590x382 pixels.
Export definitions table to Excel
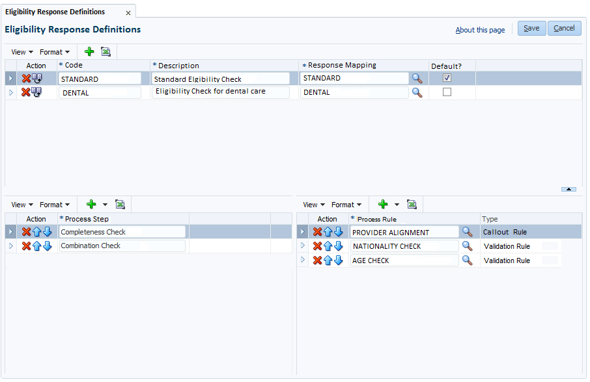tap(105, 52)
